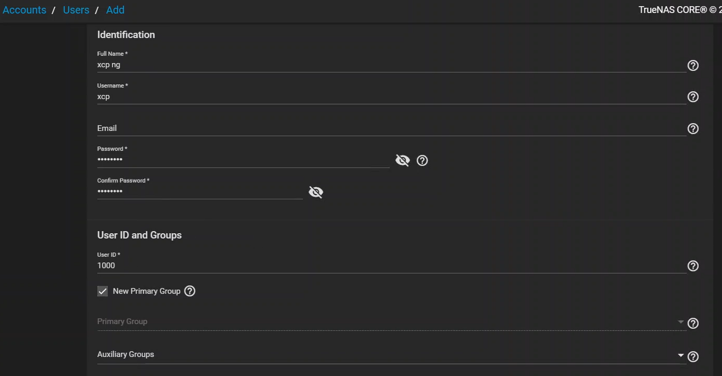Image resolution: width=722 pixels, height=376 pixels.
Task: Uncheck the New Primary Group checkbox
Action: (x=103, y=291)
